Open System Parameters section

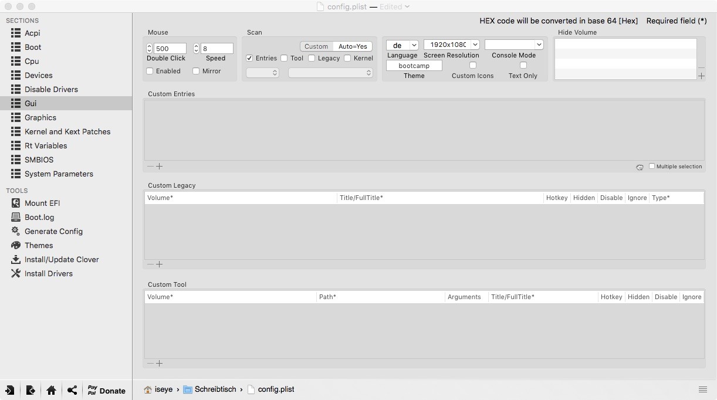coord(66,174)
